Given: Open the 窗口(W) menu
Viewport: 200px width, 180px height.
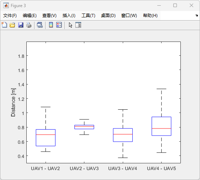Looking at the screenshot, I should click(x=129, y=16).
